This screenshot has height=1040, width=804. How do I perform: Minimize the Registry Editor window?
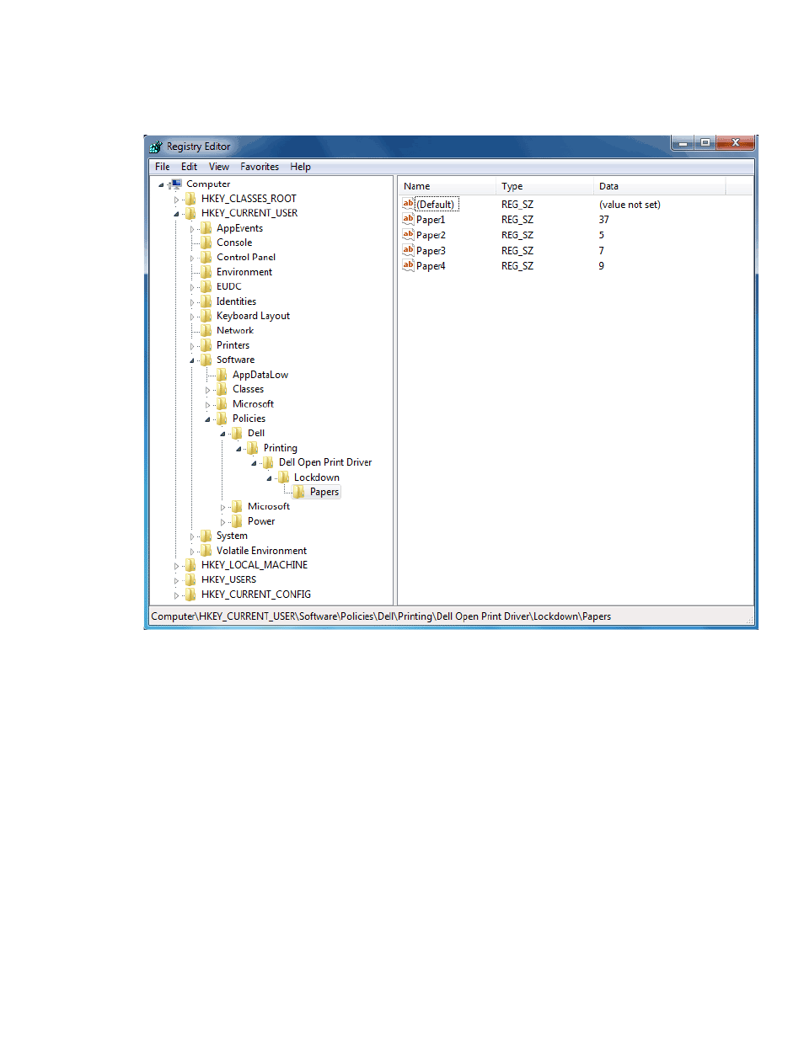click(683, 143)
